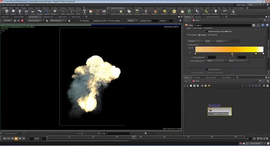This screenshot has height=146, width=270.
Task: Toggle the Auto Update checkbox
Action: [109, 21]
